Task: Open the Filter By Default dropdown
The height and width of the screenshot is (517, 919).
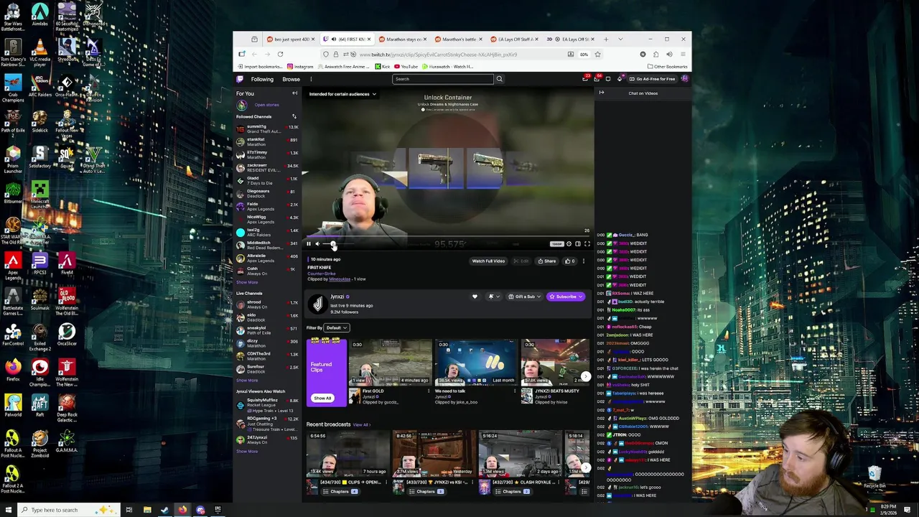Action: (335, 328)
